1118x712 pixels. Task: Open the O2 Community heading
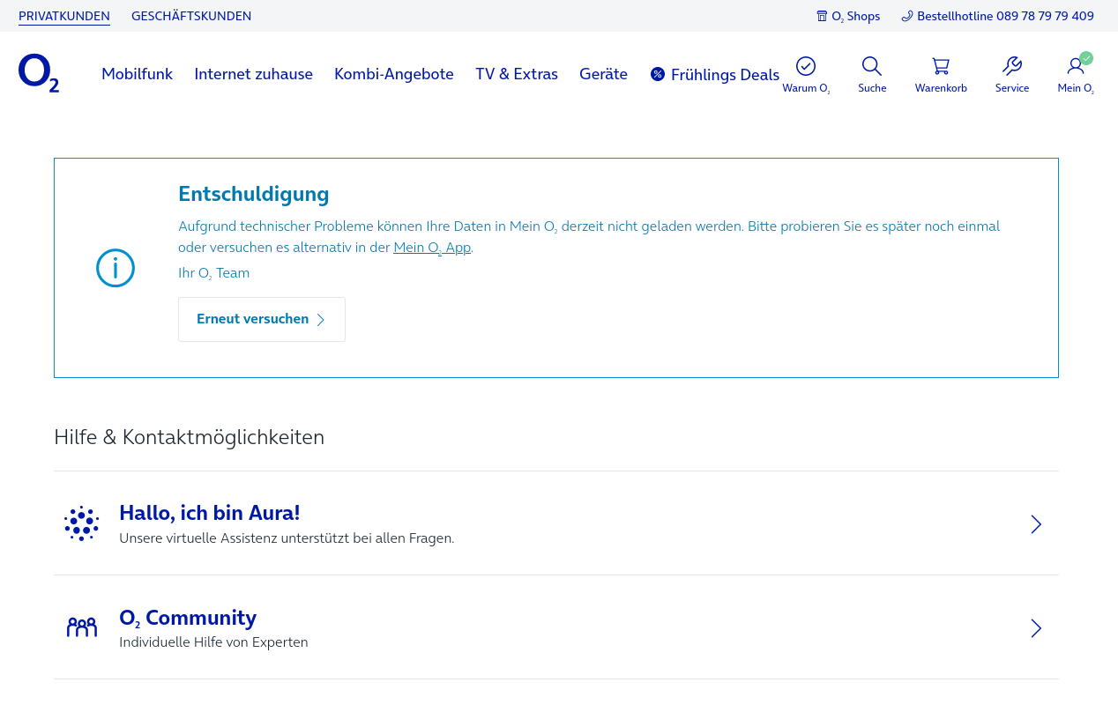click(188, 618)
